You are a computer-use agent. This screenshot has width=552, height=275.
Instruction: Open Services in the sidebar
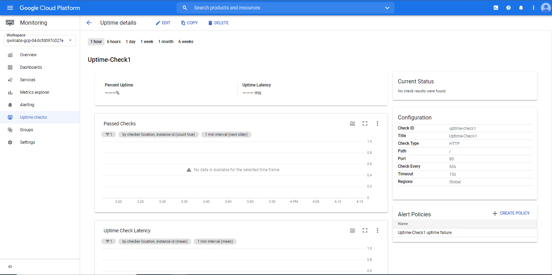click(40, 80)
